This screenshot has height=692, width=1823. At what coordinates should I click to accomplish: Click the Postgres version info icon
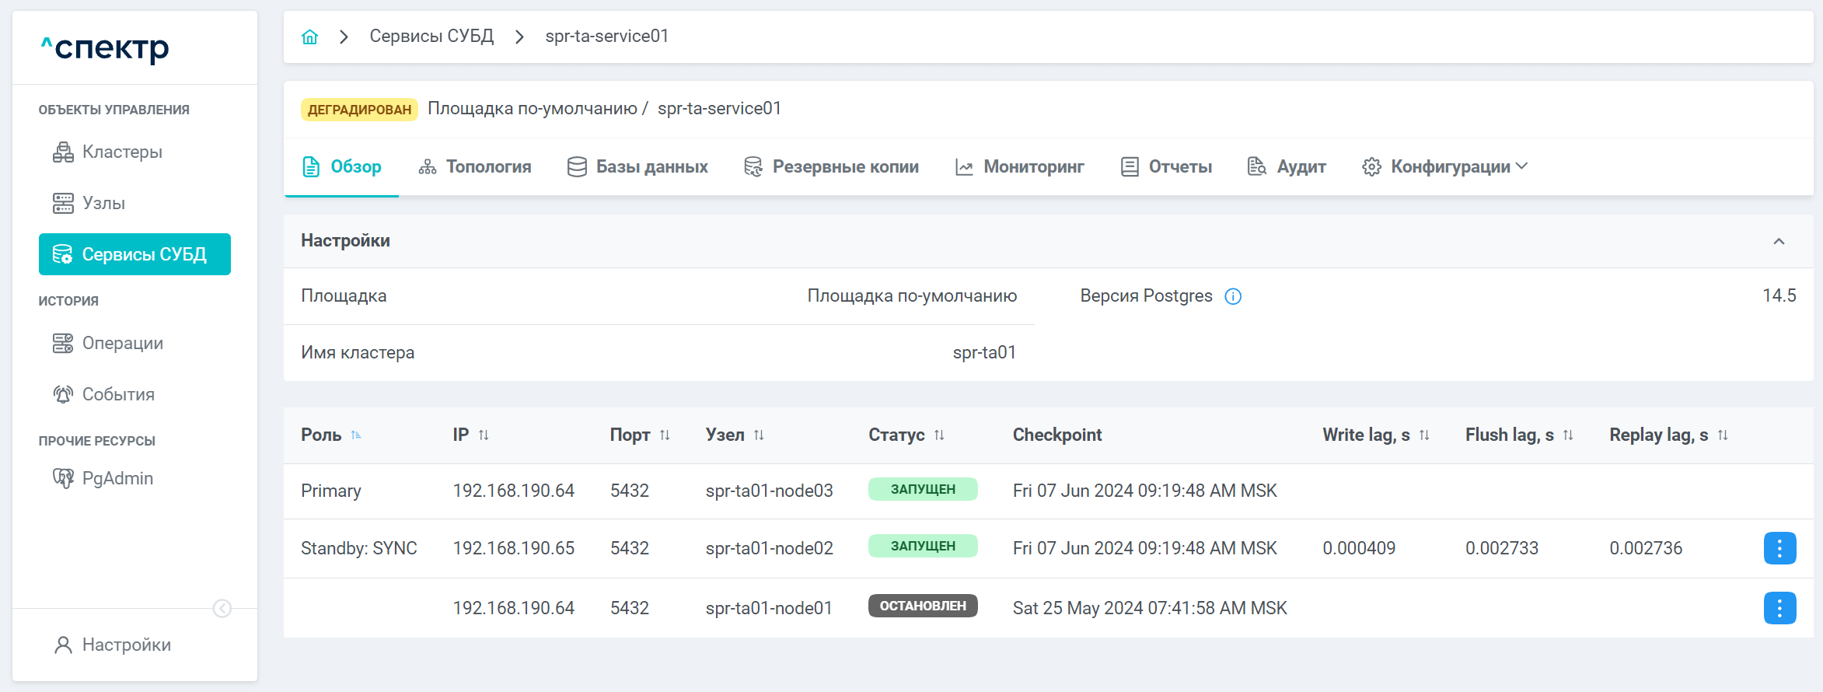1233,296
